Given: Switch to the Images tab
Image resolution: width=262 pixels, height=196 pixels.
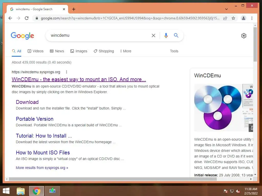Looking at the screenshot, I should 79,51.
